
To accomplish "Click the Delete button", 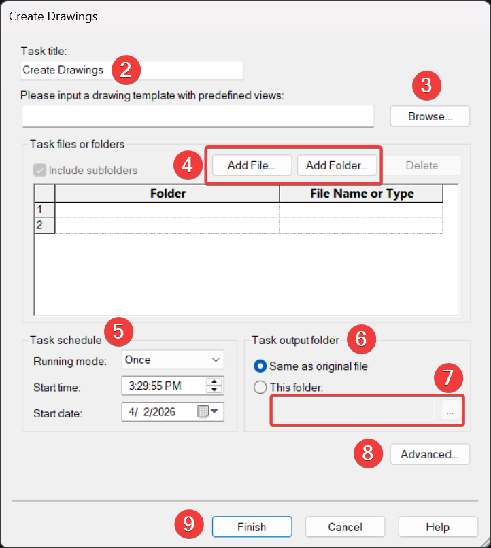I will [x=422, y=165].
